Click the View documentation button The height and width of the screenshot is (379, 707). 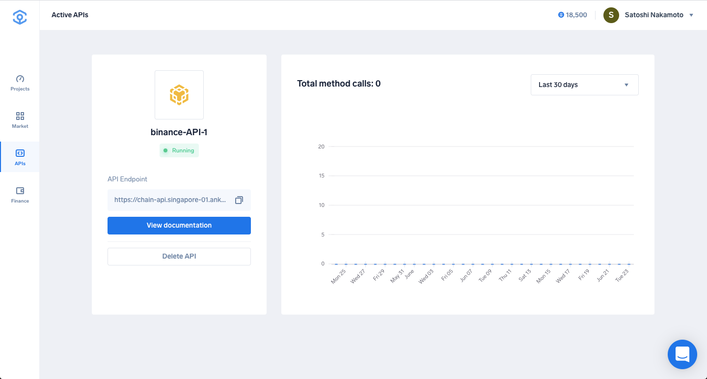179,225
